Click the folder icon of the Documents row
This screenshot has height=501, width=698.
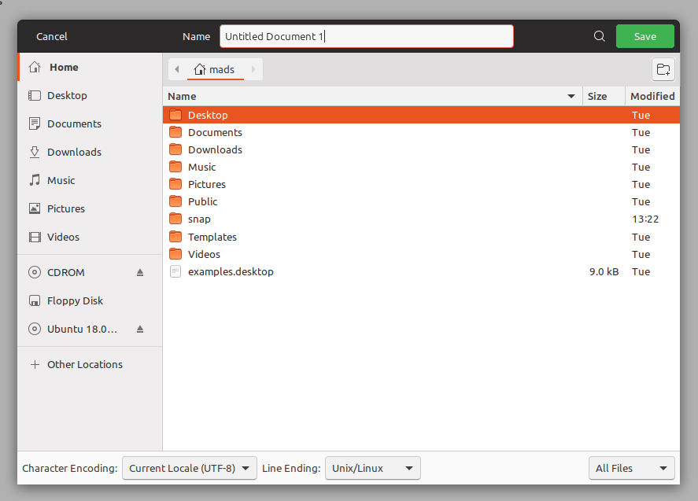[x=175, y=132]
